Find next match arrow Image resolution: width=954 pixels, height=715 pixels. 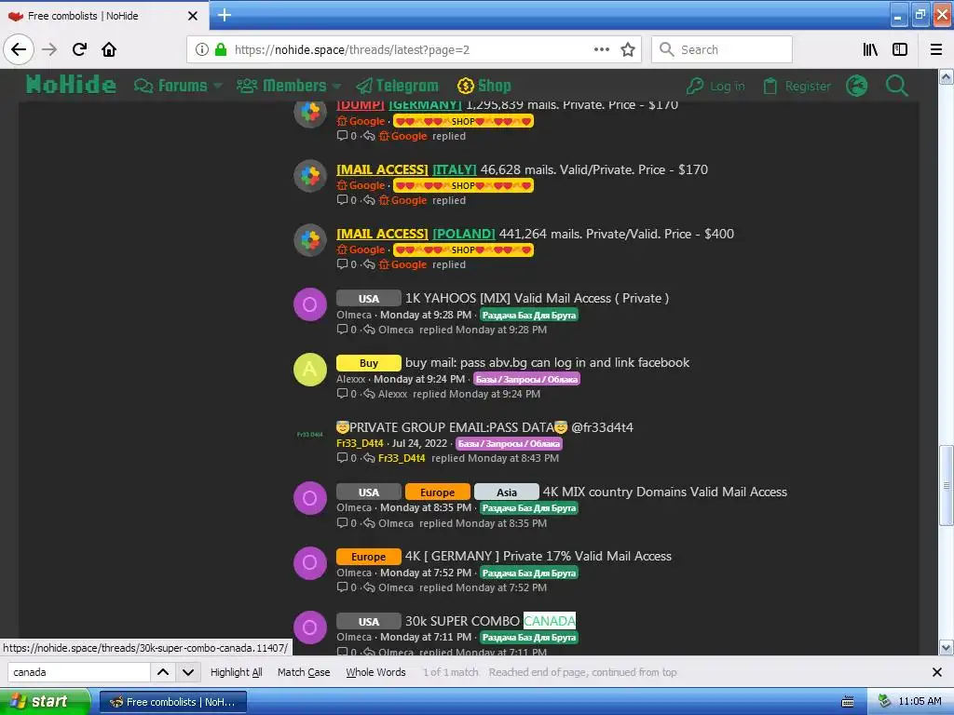(188, 672)
